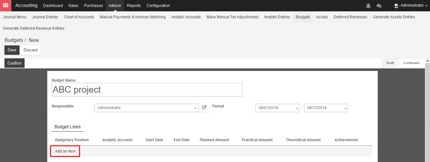This screenshot has height=162, width=430.
Task: Click the Administrator avatar icon
Action: 396,5
